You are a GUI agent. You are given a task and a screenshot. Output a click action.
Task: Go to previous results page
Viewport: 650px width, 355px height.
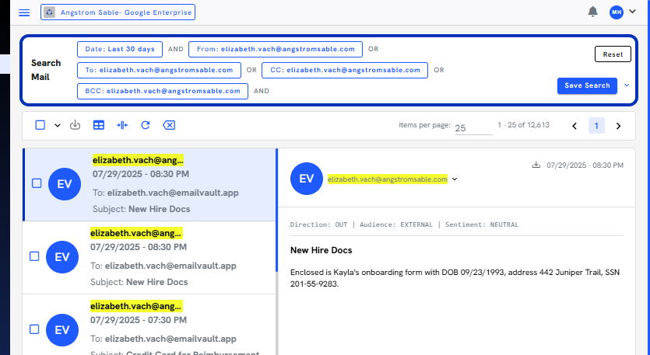[574, 126]
